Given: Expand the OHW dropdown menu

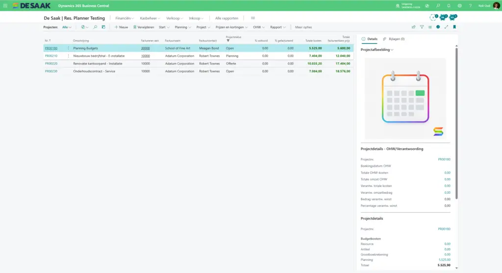Looking at the screenshot, I should tap(259, 27).
